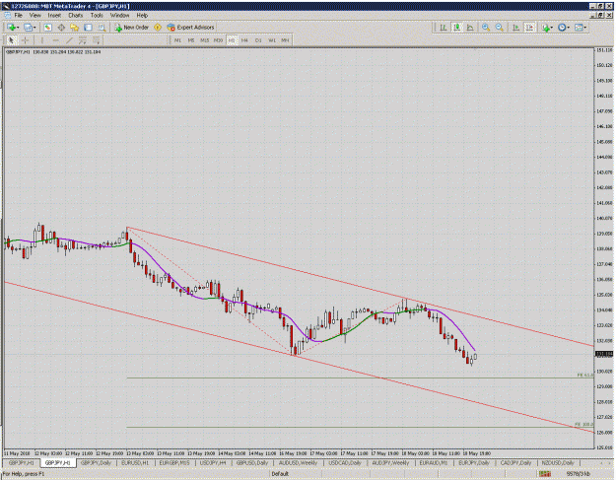The image size is (616, 480).
Task: Open the File menu
Action: 18,16
